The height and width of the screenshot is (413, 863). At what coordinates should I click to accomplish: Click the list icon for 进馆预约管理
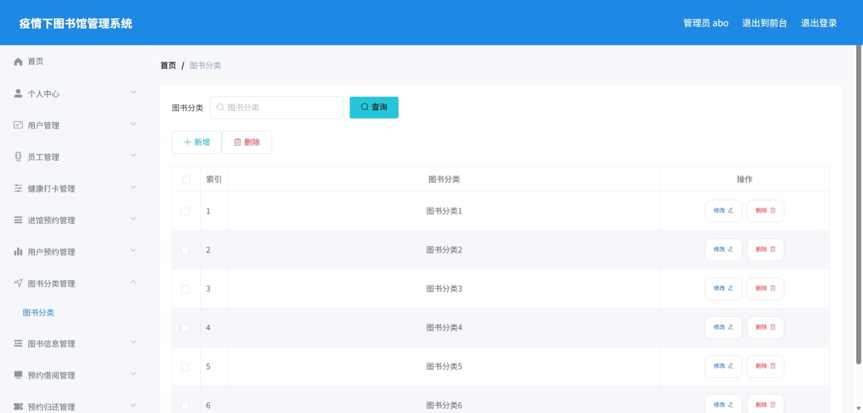tap(18, 220)
